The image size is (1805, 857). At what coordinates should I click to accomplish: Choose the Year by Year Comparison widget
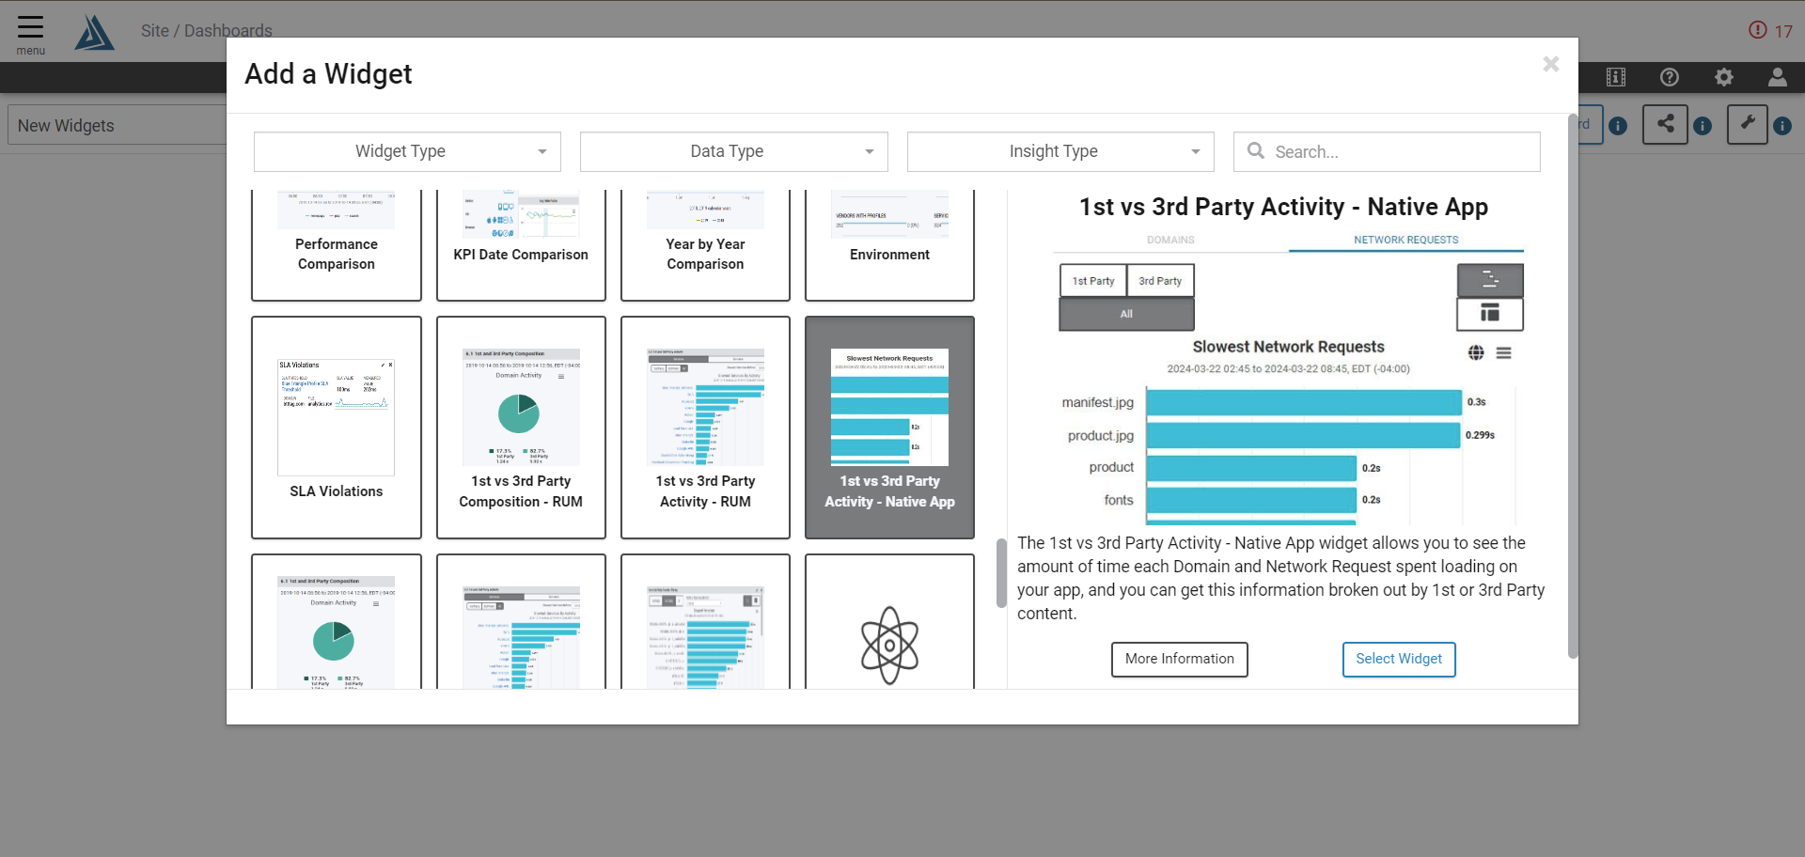coord(705,245)
